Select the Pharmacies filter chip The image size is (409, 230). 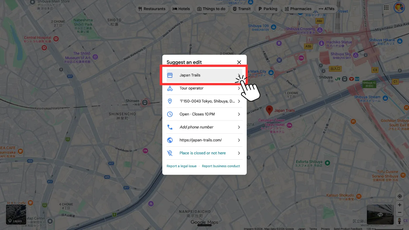tap(298, 9)
